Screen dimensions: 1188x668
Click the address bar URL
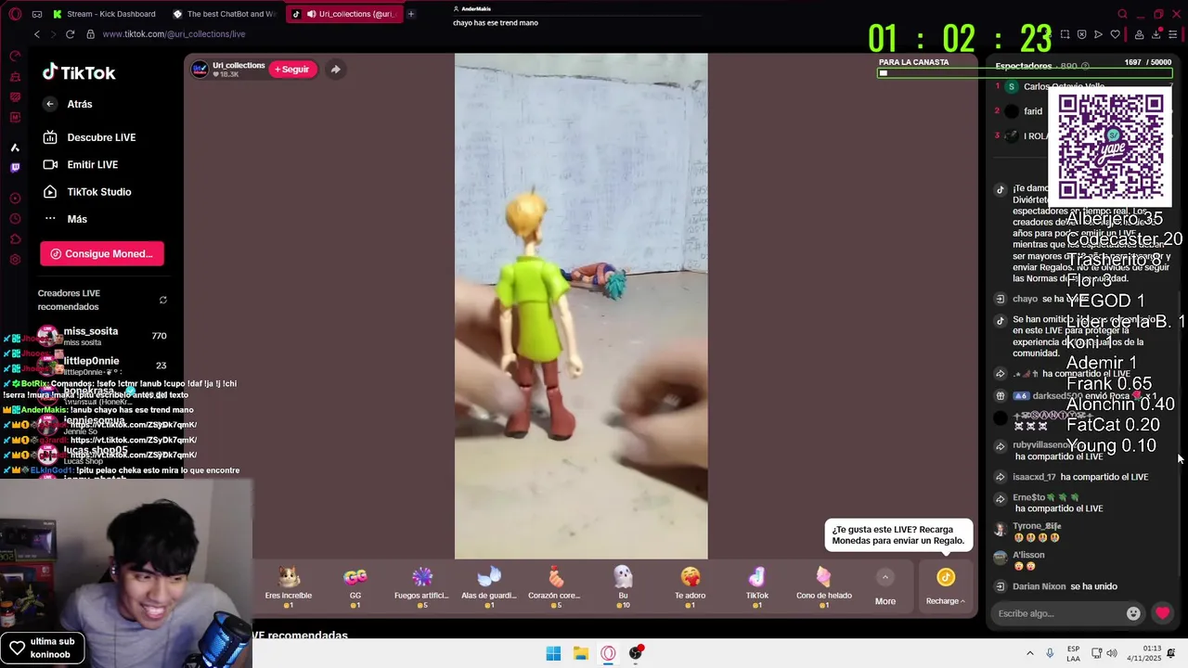[174, 34]
